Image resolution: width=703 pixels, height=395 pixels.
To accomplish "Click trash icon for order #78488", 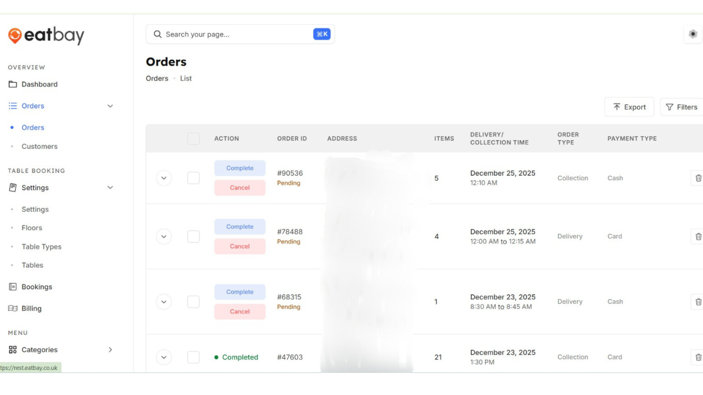I will tap(698, 237).
